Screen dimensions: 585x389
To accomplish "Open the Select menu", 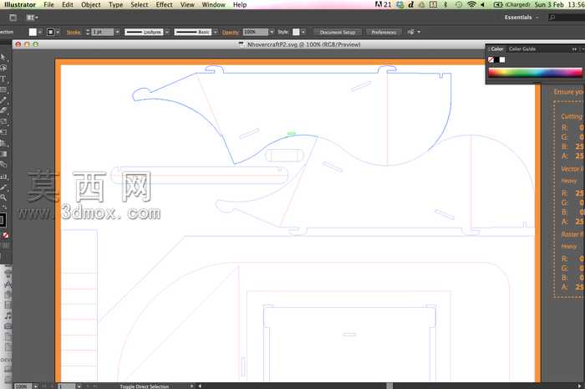I will (140, 4).
